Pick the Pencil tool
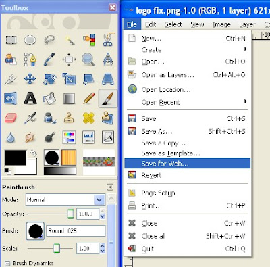 (x=88, y=99)
